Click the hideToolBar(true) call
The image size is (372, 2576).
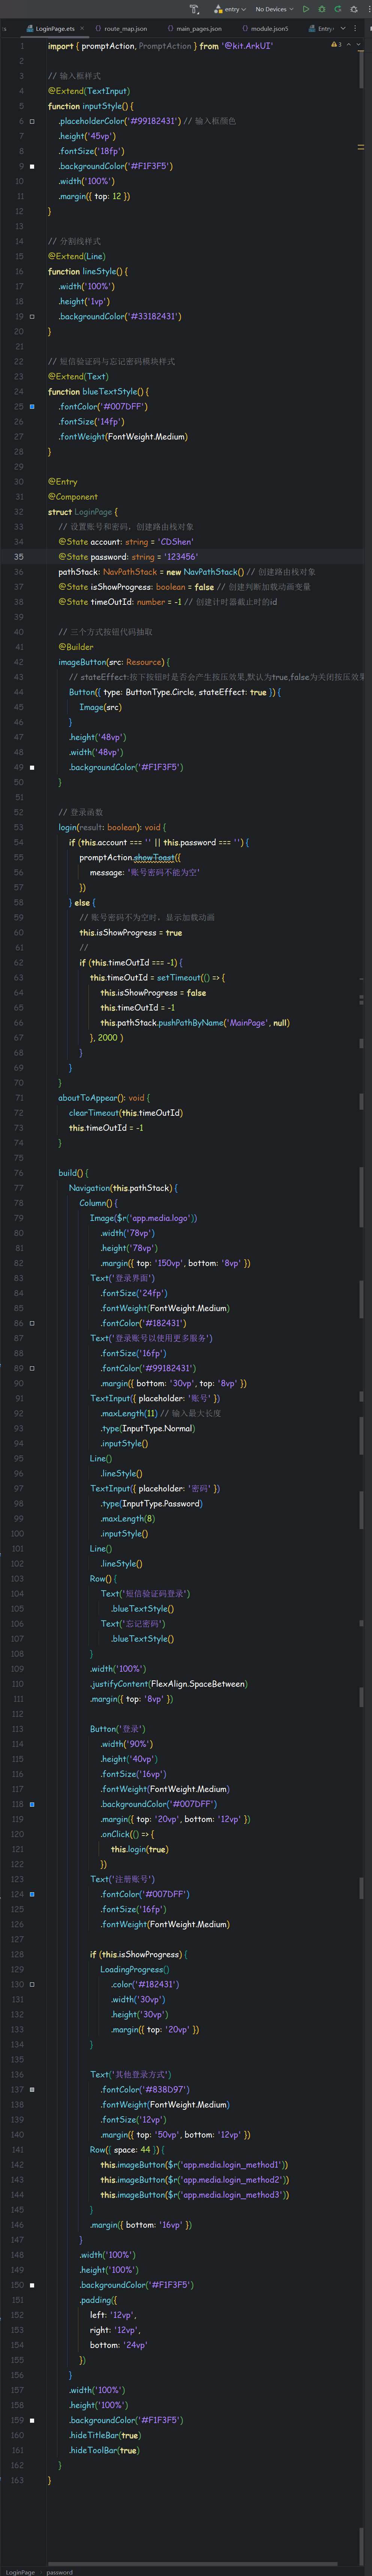[x=104, y=2450]
